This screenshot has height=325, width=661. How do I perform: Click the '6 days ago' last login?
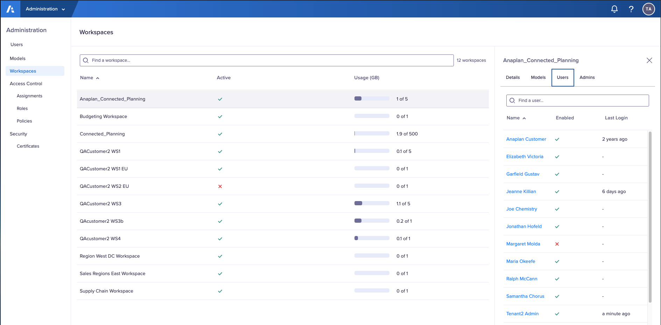point(614,192)
